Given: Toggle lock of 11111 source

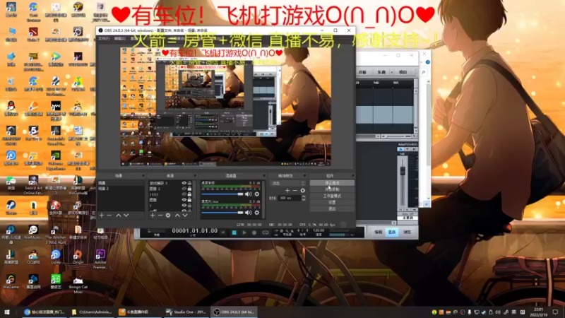Looking at the screenshot, I should (189, 194).
